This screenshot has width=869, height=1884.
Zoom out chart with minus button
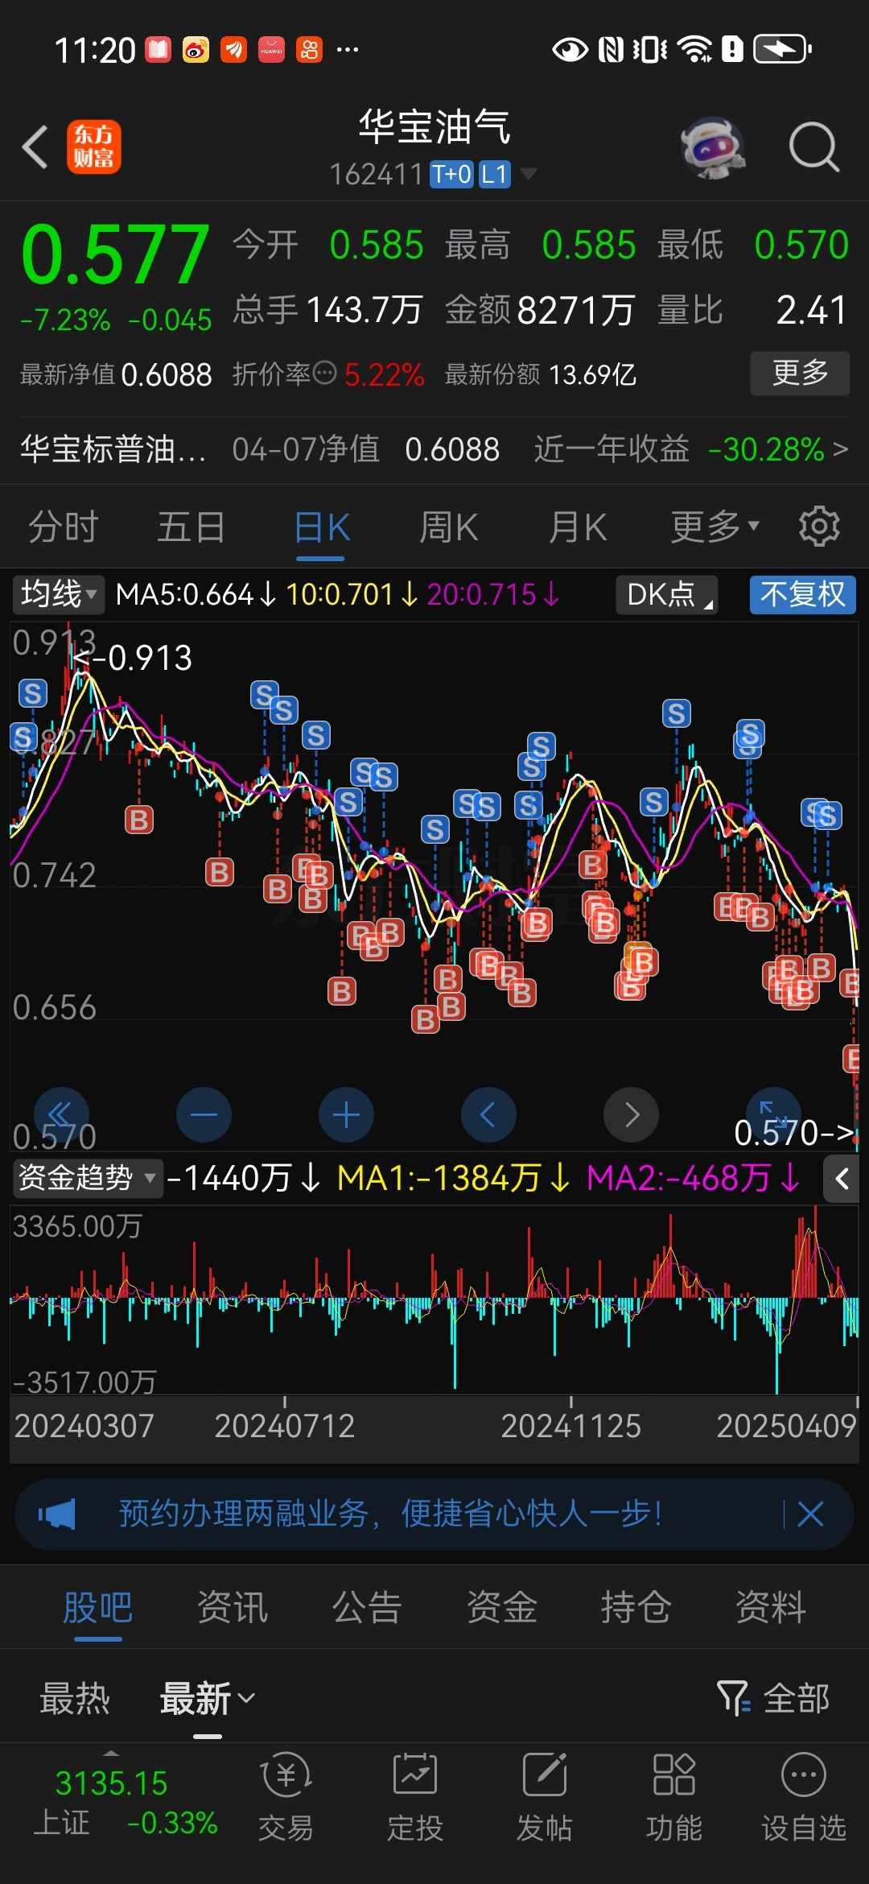[204, 1114]
